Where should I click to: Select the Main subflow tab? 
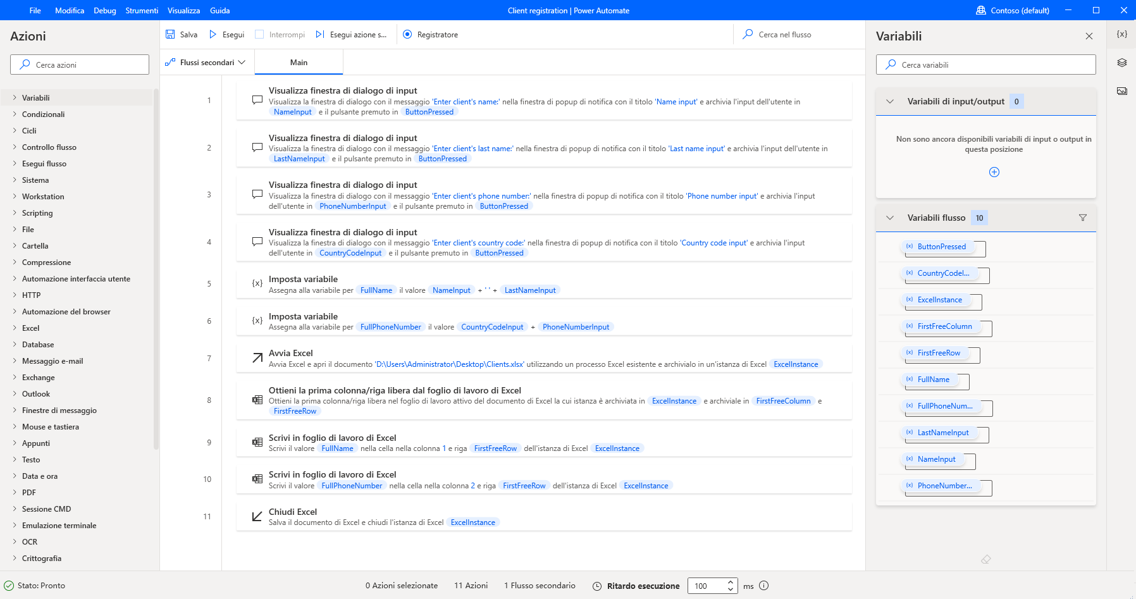299,63
